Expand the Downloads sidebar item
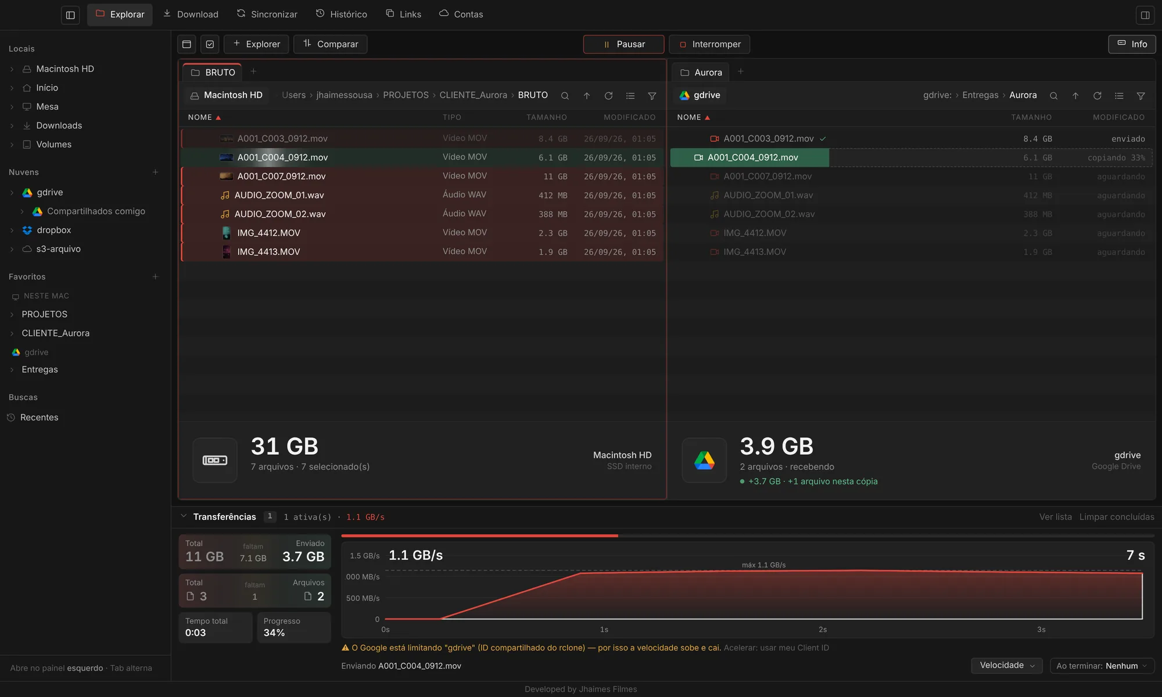 12,125
